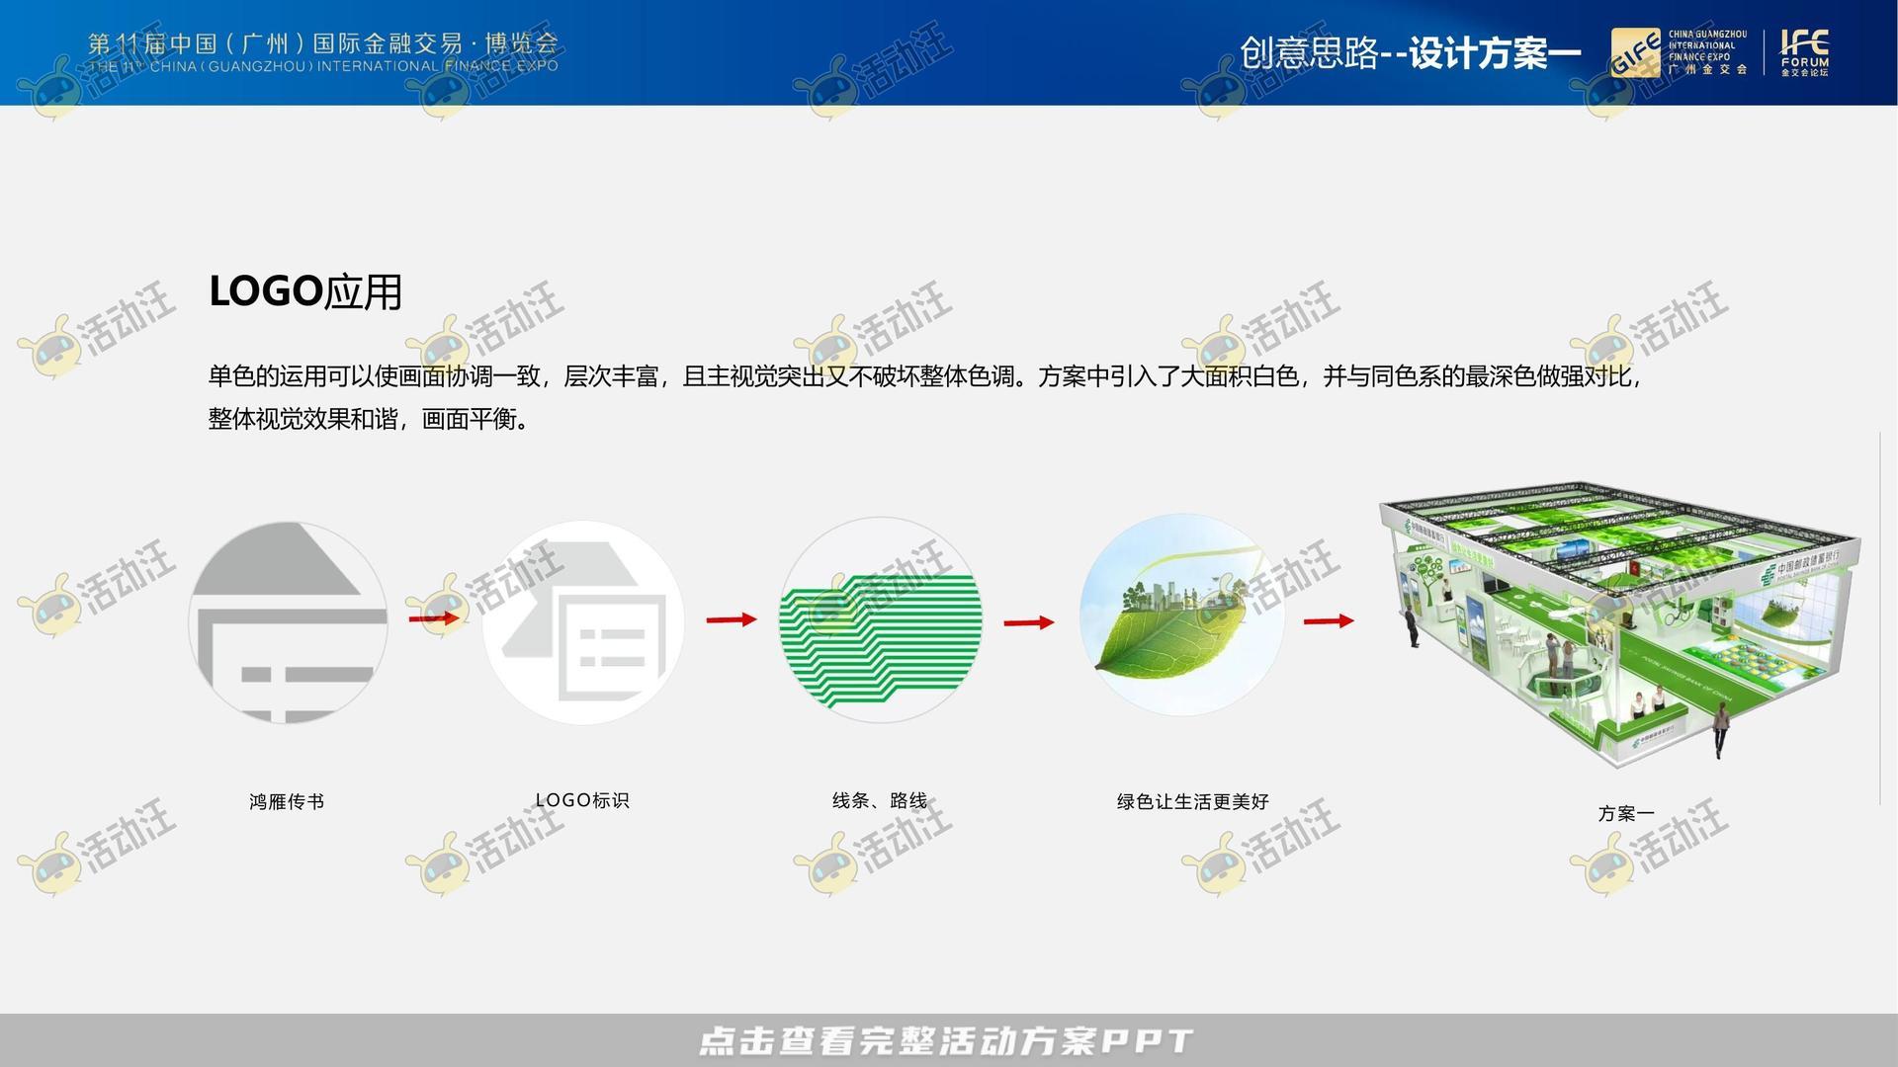Toggle the first red arrow indicator
This screenshot has width=1898, height=1067.
[x=433, y=620]
